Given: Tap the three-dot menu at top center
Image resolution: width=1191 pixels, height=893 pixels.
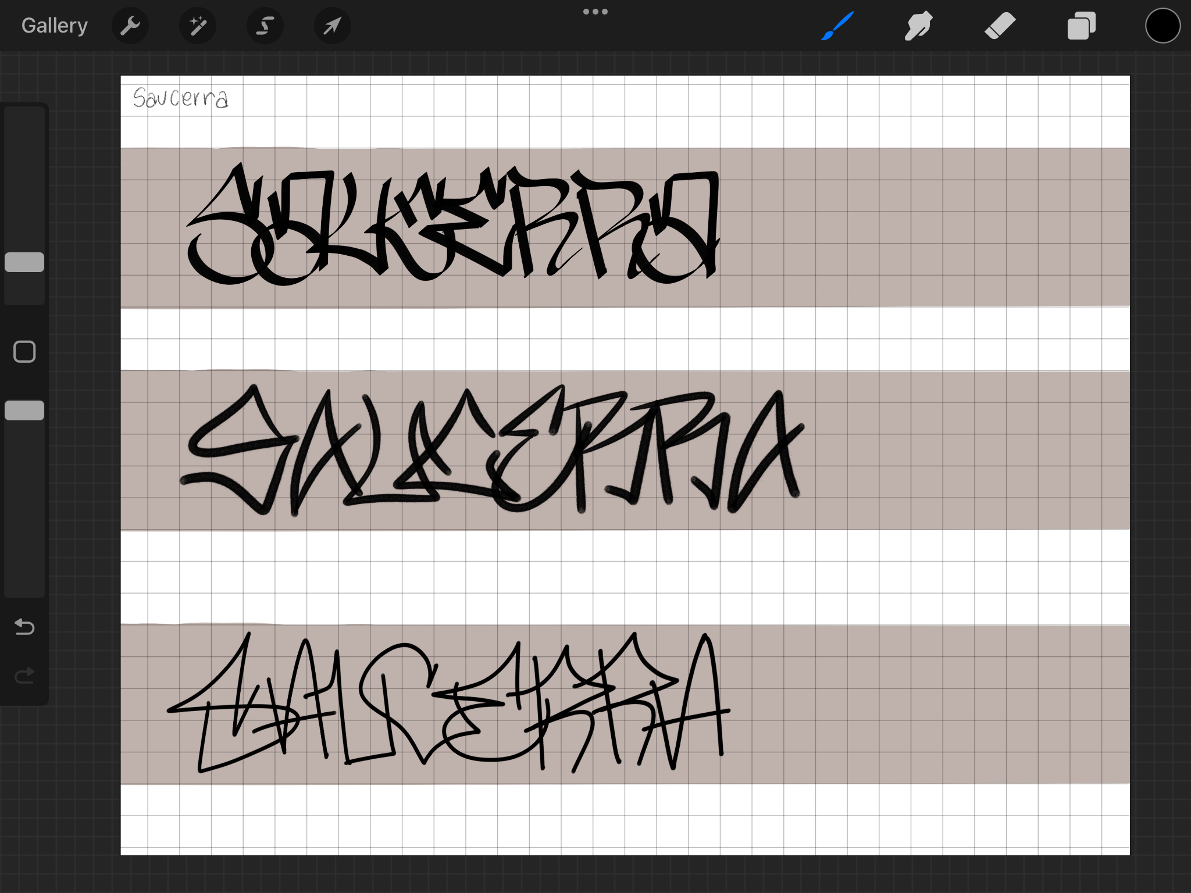Looking at the screenshot, I should (595, 12).
